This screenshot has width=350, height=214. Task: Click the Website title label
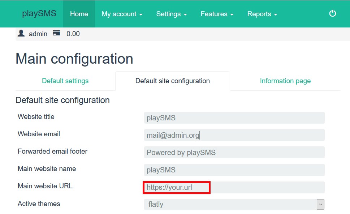point(36,117)
